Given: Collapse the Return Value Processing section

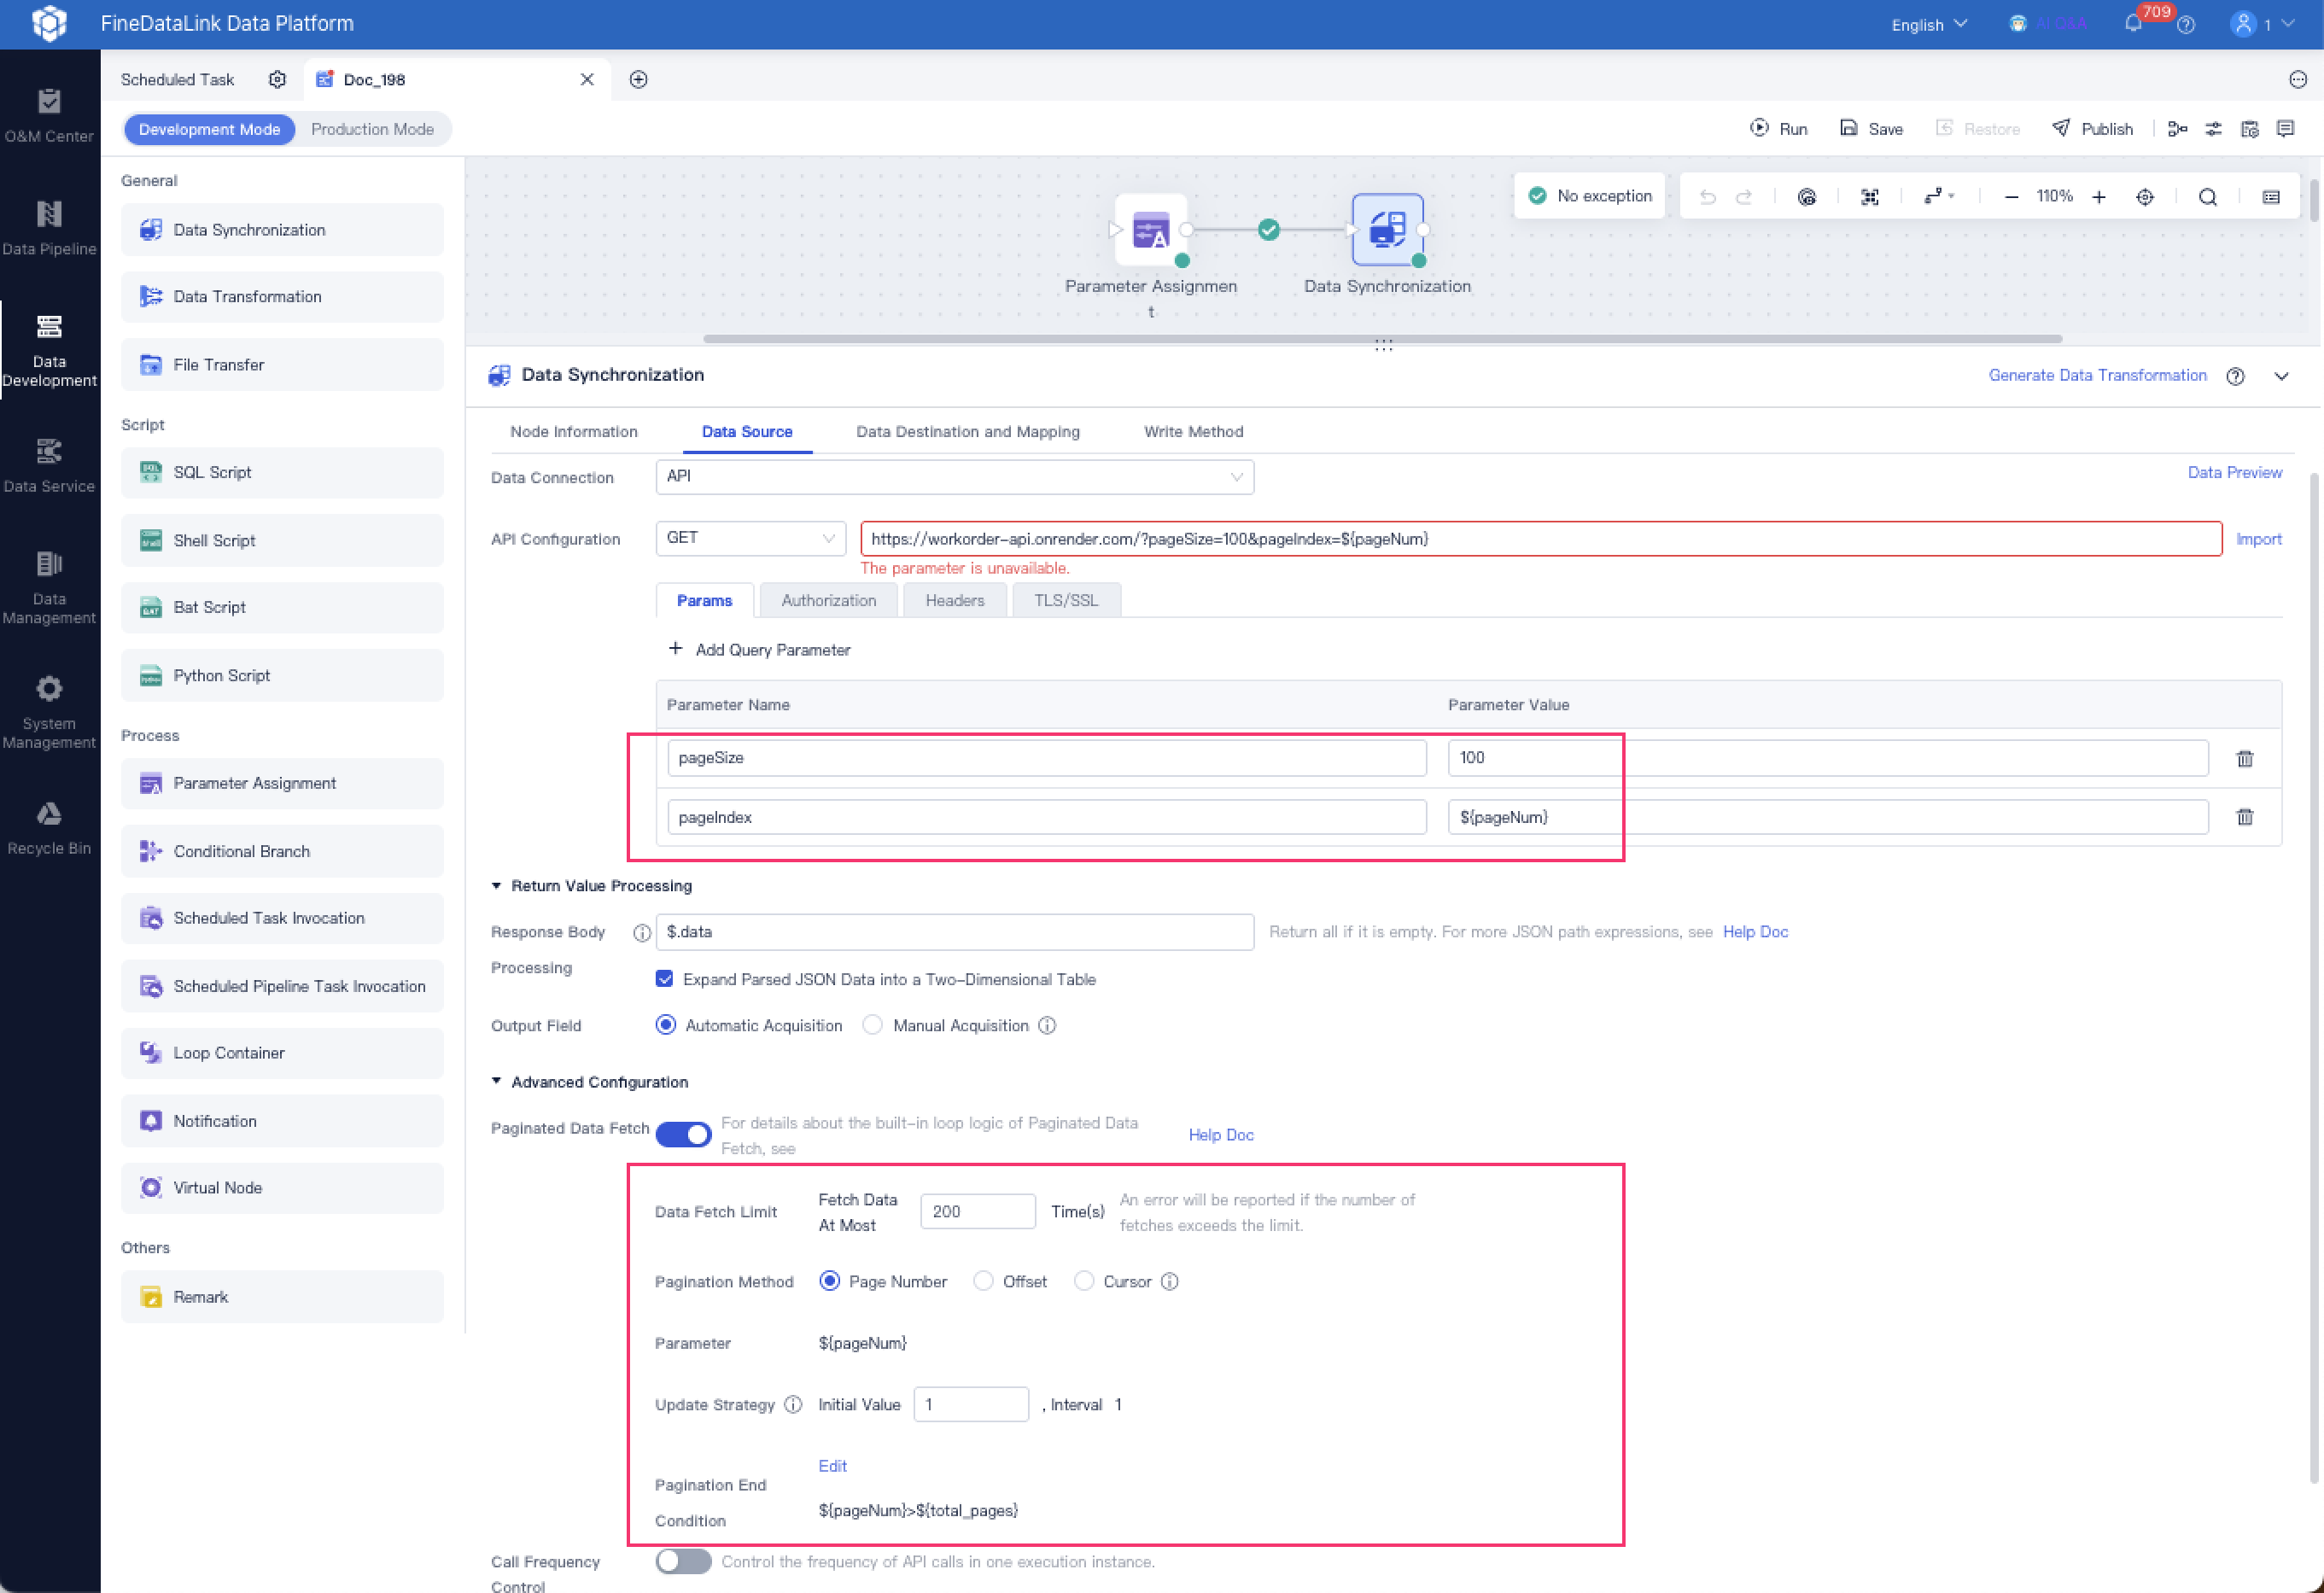Looking at the screenshot, I should click(x=496, y=885).
